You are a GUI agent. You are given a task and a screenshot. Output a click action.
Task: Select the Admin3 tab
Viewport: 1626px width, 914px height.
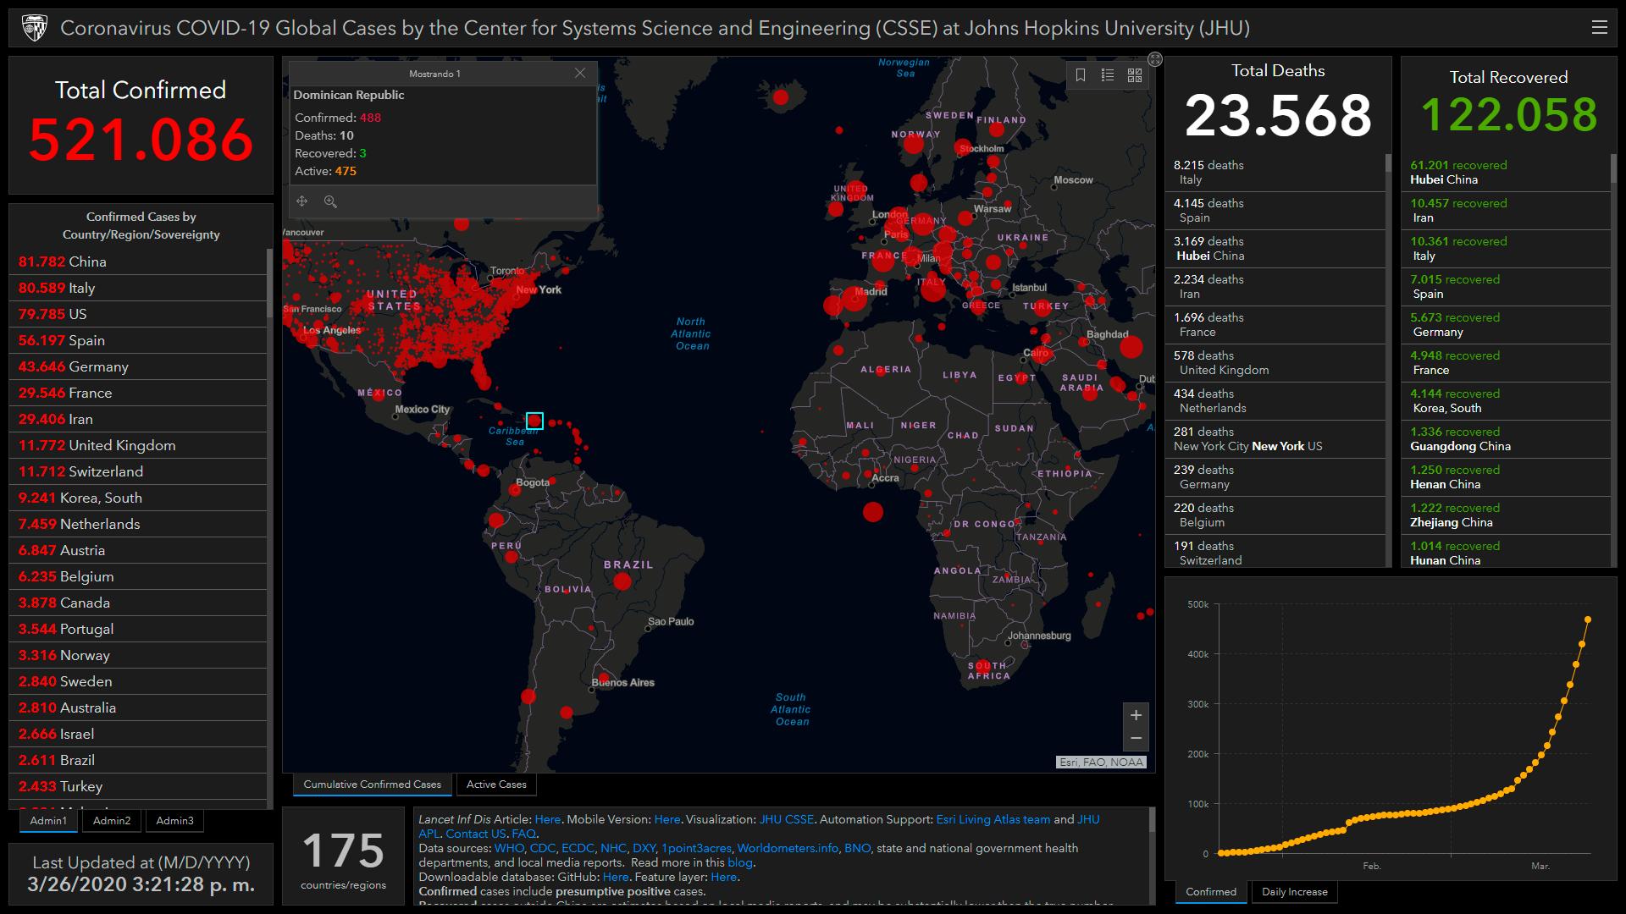click(174, 821)
